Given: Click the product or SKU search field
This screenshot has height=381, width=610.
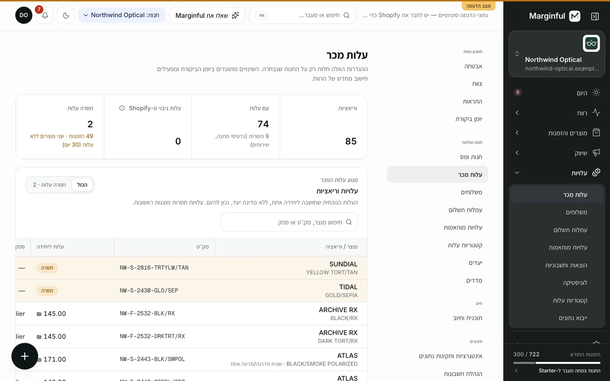Looking at the screenshot, I should click(289, 222).
